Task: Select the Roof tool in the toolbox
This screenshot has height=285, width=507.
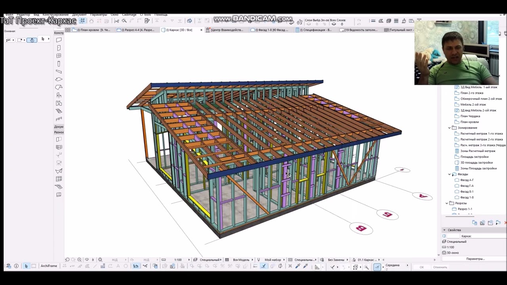Action: [59, 87]
